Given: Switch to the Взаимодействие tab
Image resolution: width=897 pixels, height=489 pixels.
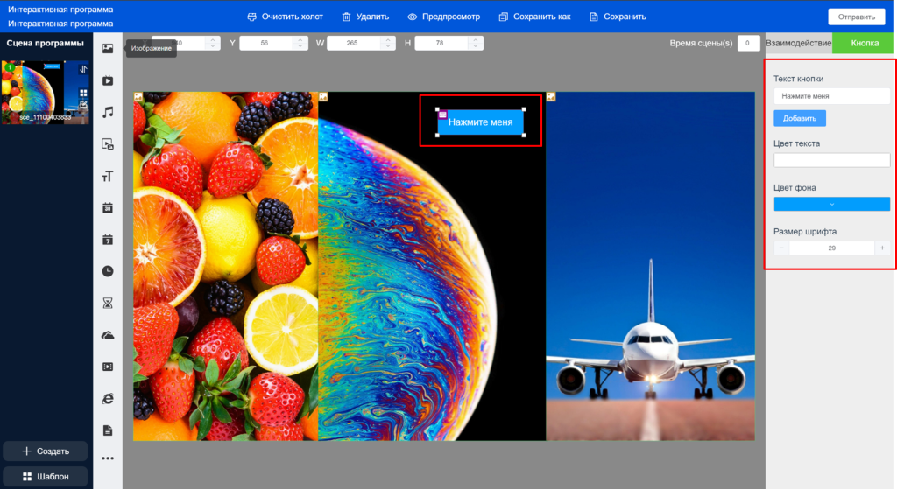Looking at the screenshot, I should click(798, 43).
